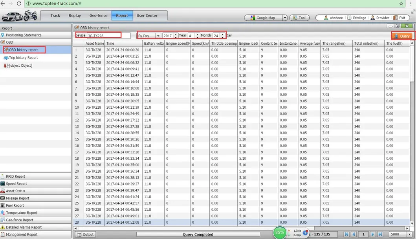Minimize the OBD history report panel
416x239 pixels.
pos(390,26)
